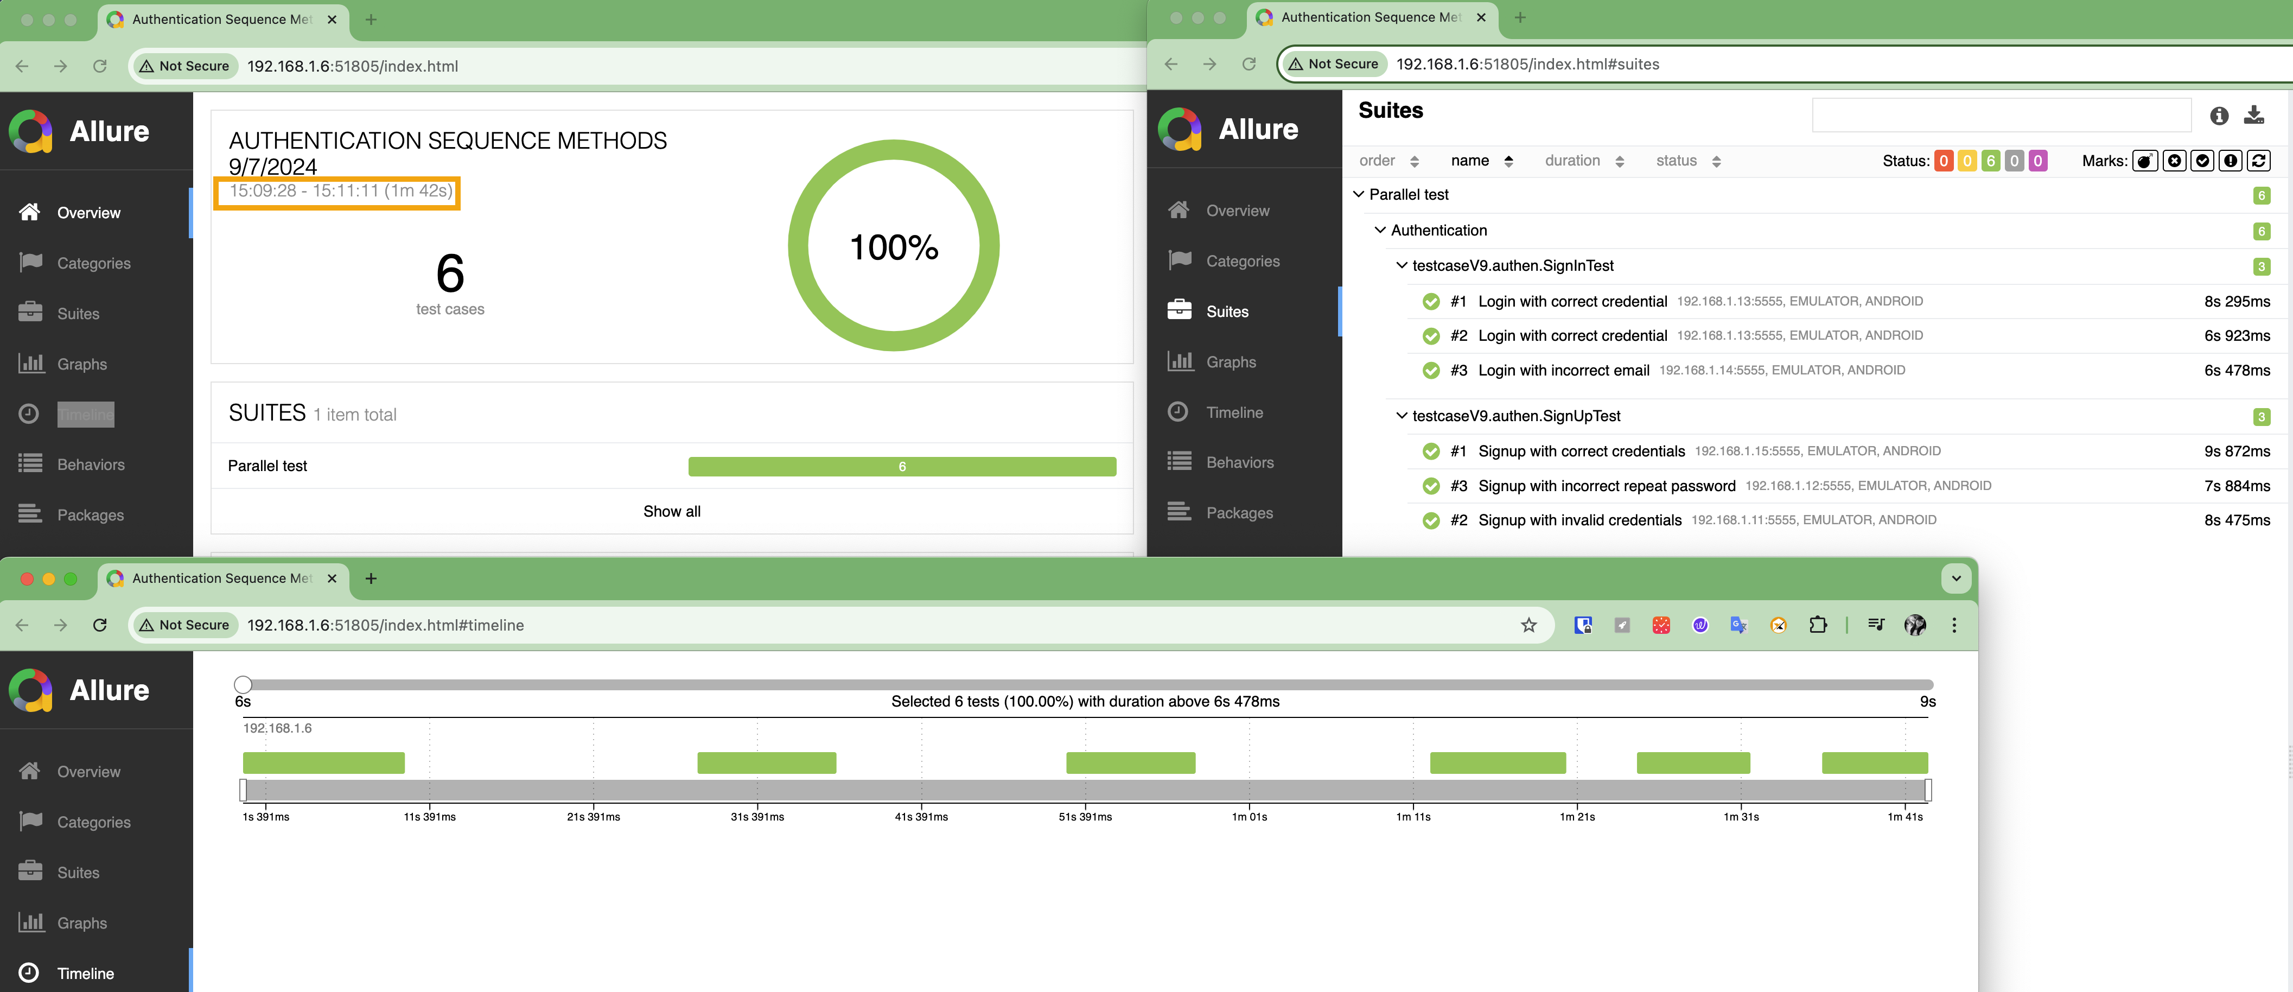Viewport: 2293px width, 992px height.
Task: Collapse the testcaseV9.authen.SignInTest node
Action: (x=1402, y=265)
